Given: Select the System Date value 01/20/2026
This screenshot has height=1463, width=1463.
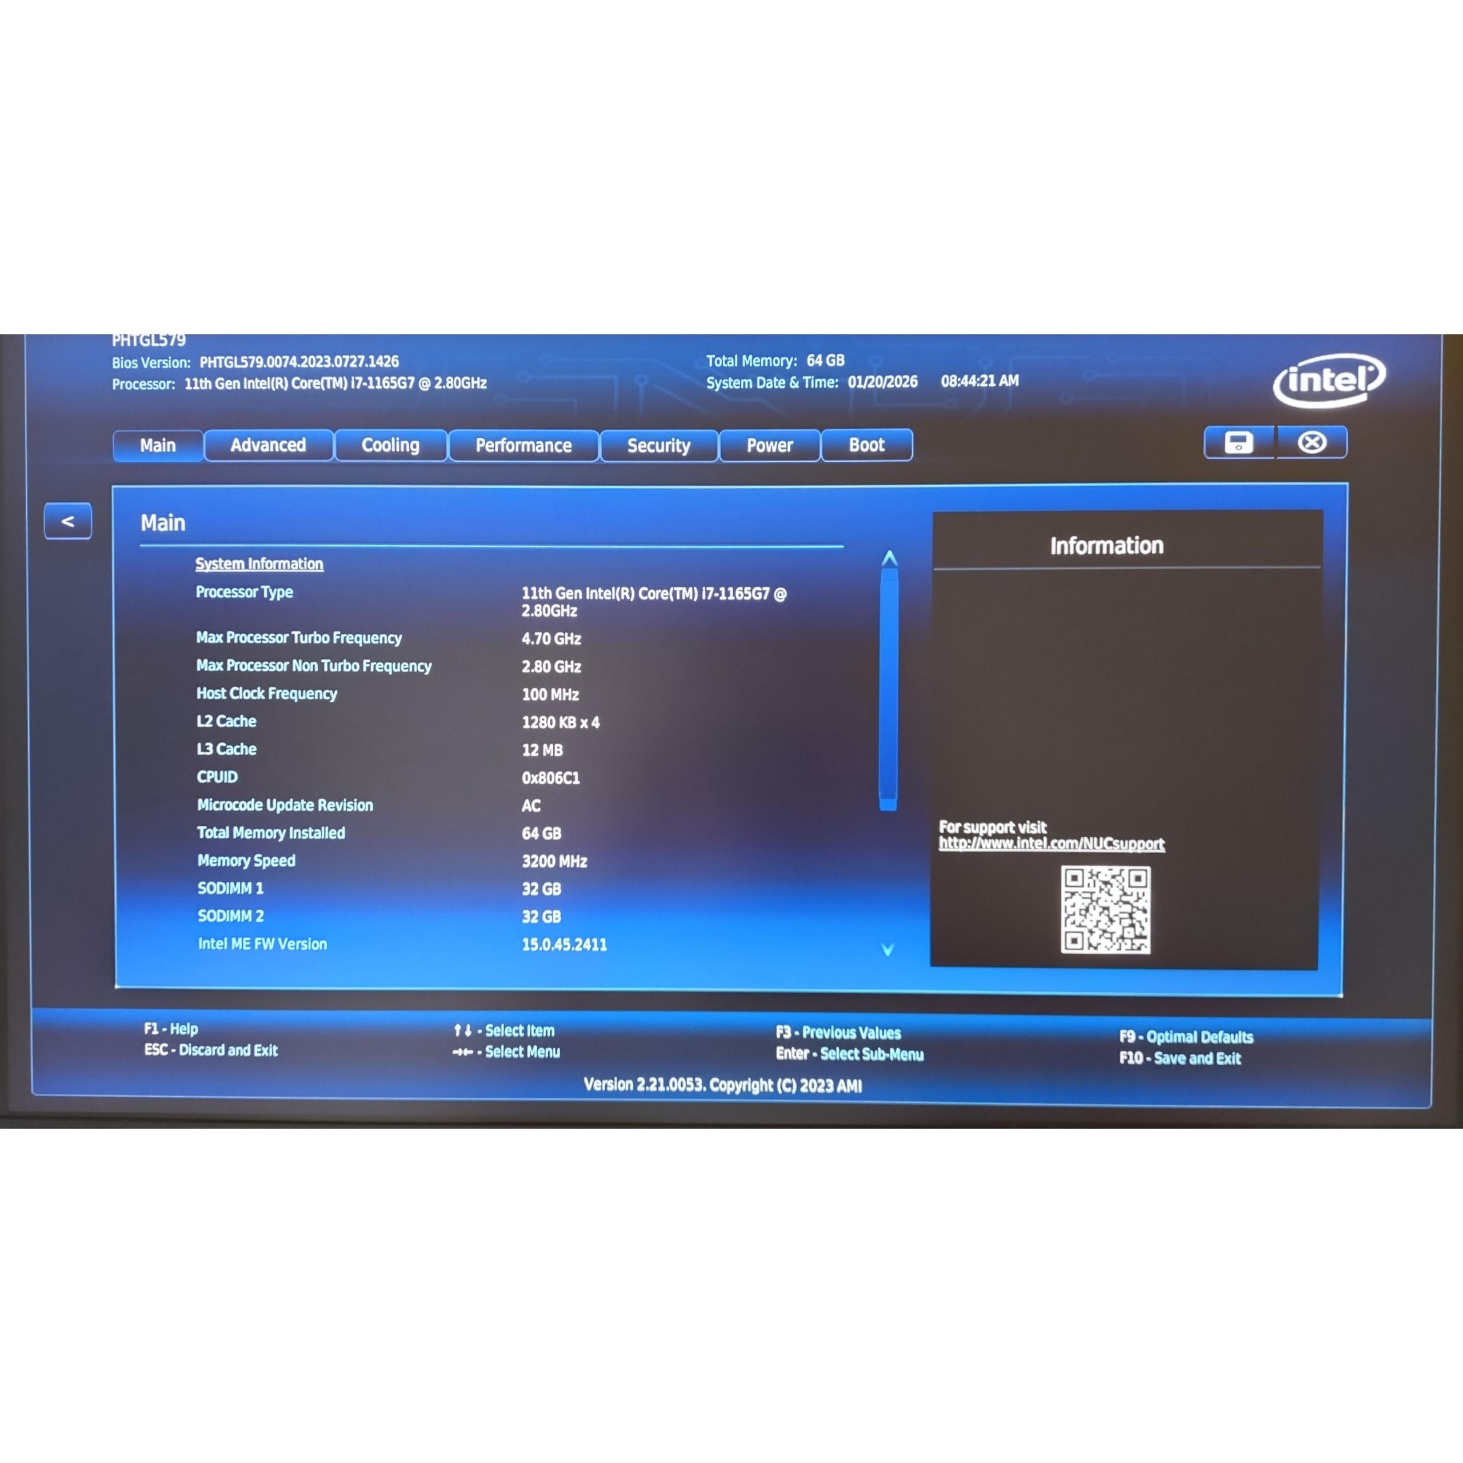Looking at the screenshot, I should [x=882, y=382].
